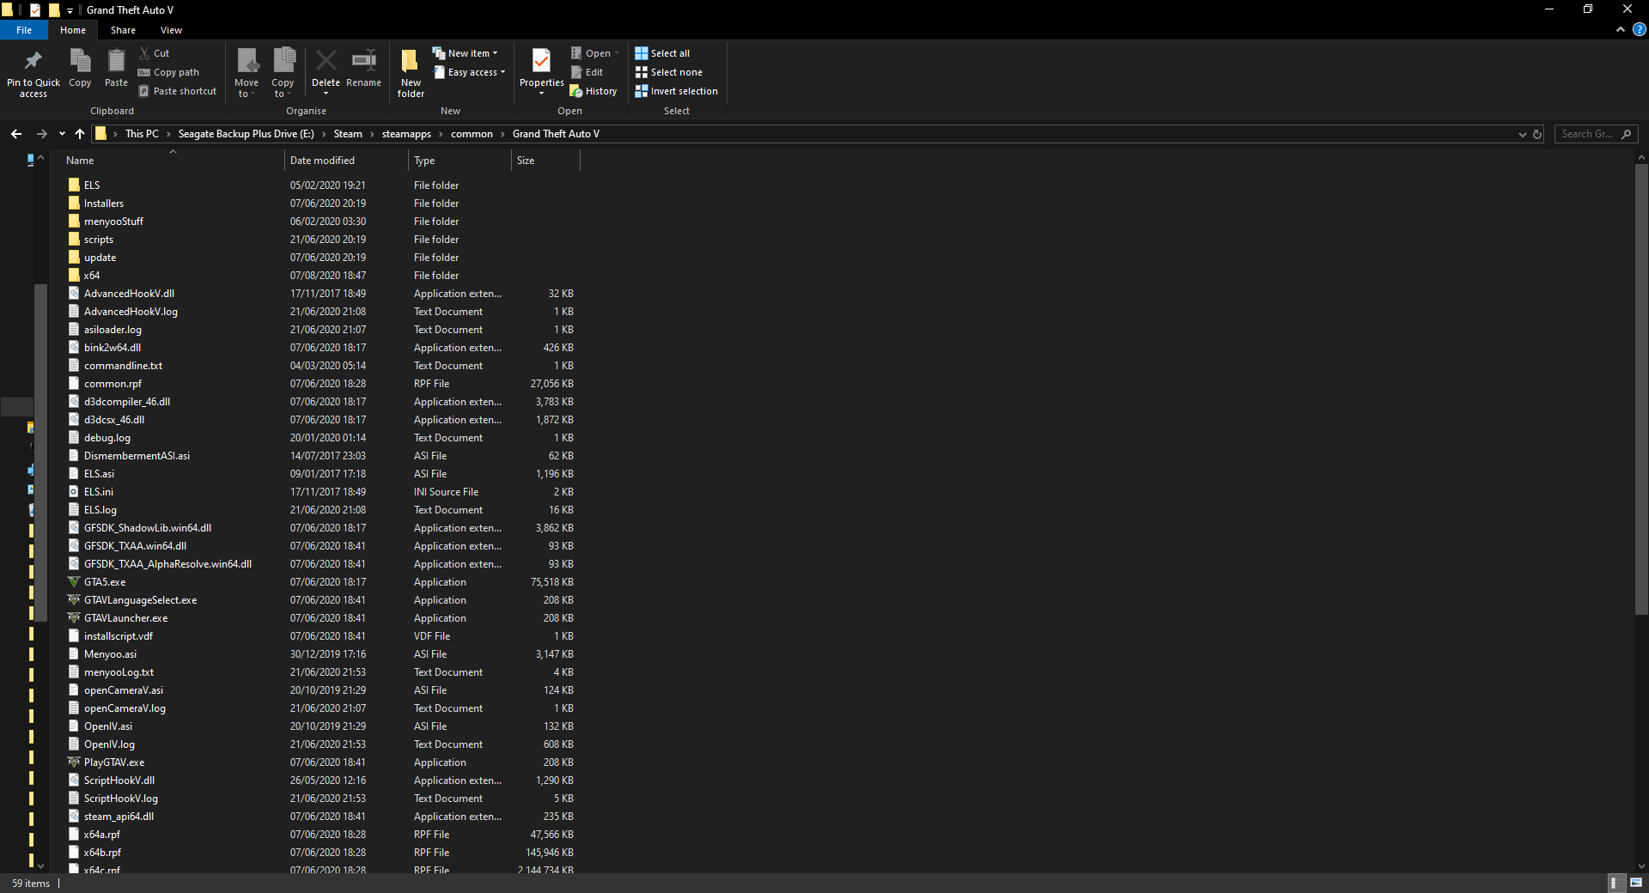Screen dimensions: 1649x893
Task: Click in the Search box
Action: click(1587, 134)
